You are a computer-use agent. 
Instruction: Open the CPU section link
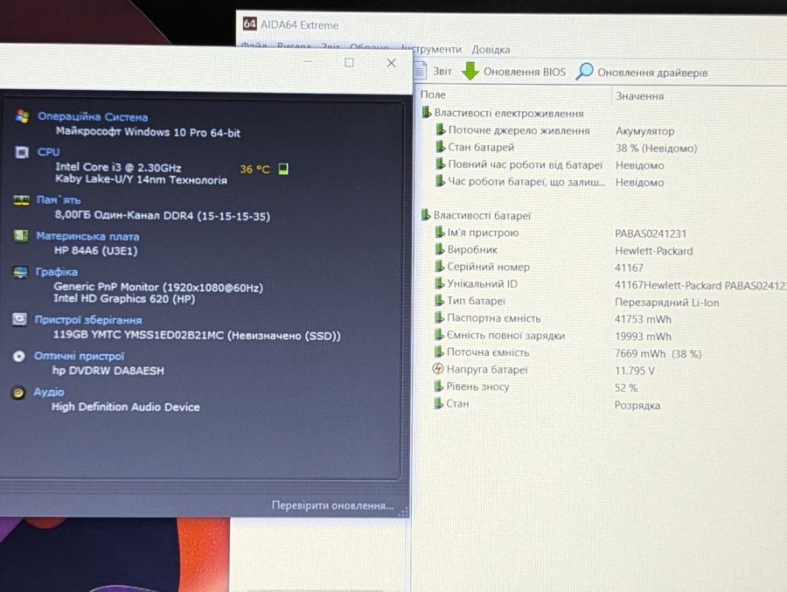tap(48, 152)
